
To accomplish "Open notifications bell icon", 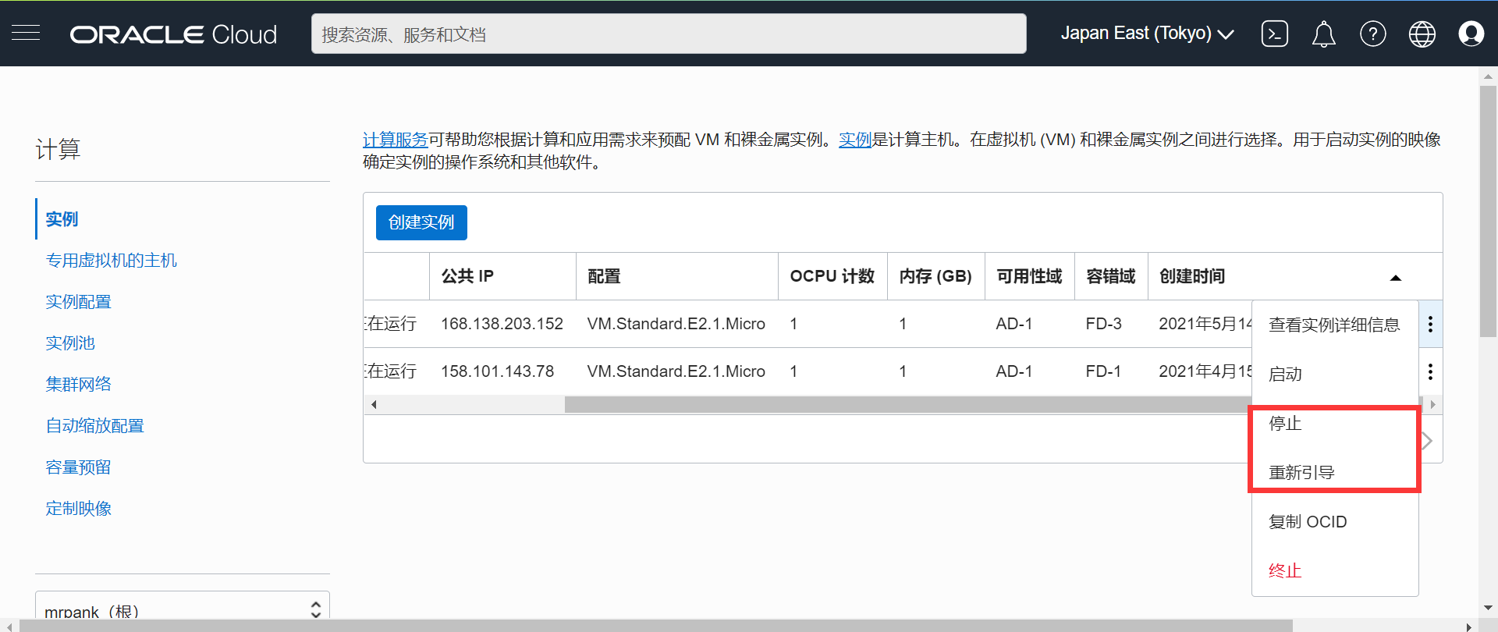I will tap(1324, 34).
